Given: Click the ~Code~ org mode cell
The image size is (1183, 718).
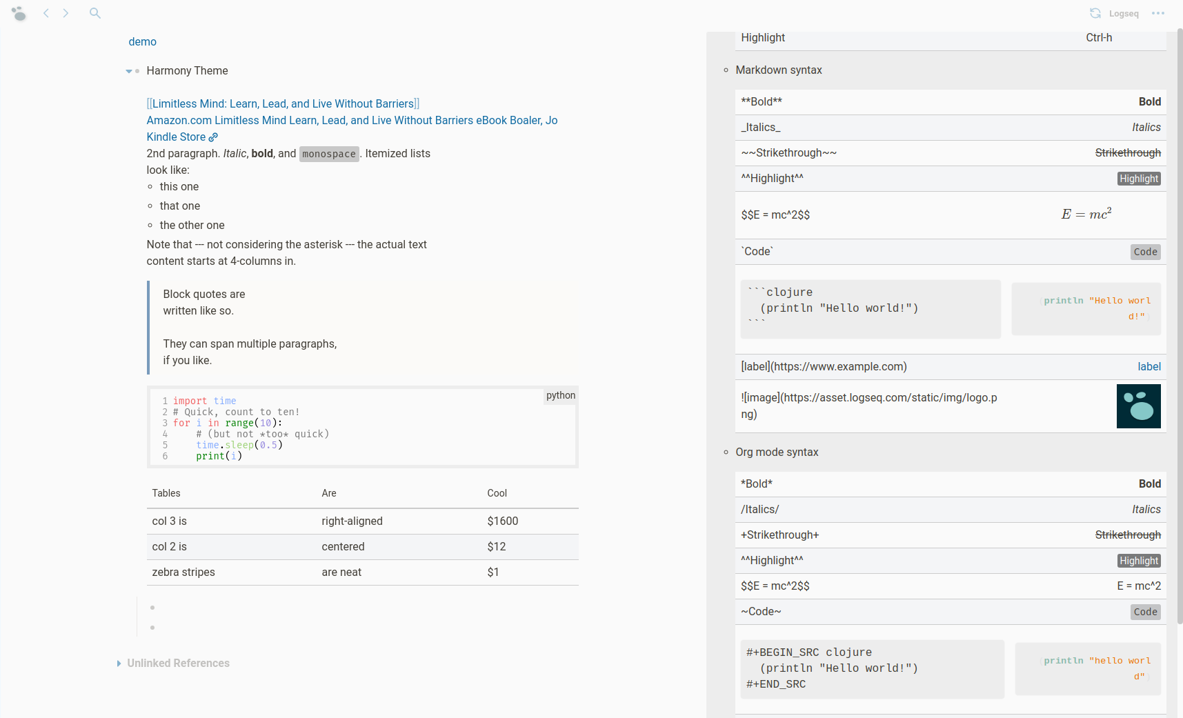Looking at the screenshot, I should [761, 612].
